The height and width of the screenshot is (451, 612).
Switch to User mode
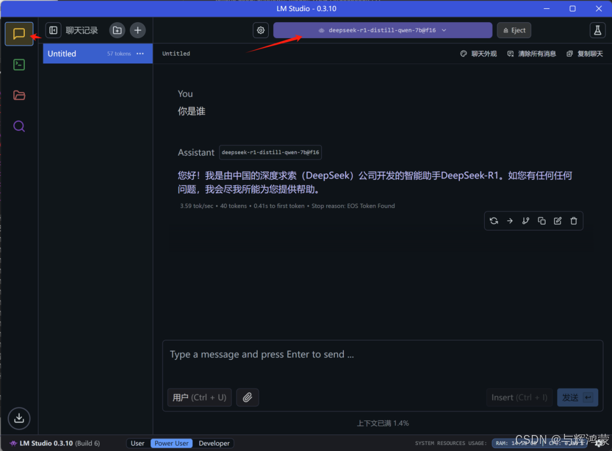(x=138, y=443)
